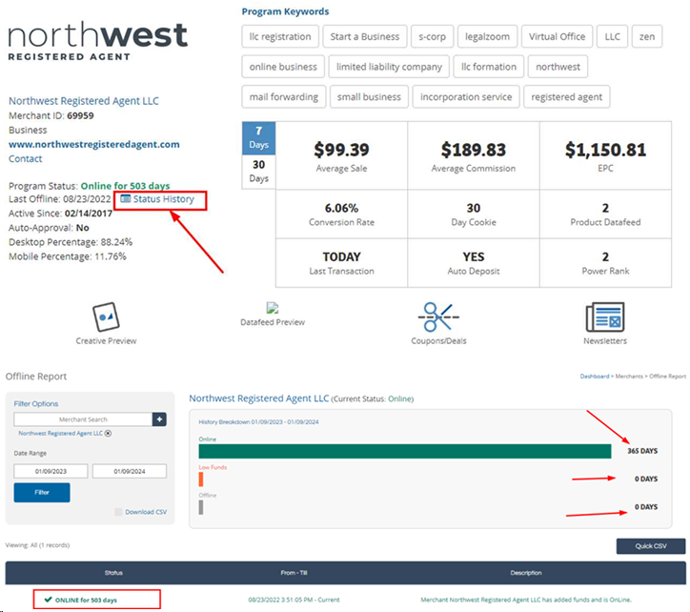Click the Merchant Search input field
The image size is (690, 612).
[x=83, y=419]
